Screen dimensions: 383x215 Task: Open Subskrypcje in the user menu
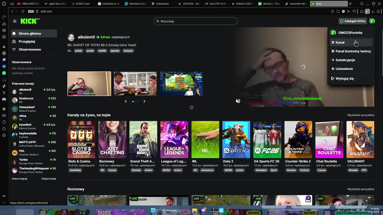pos(351,60)
